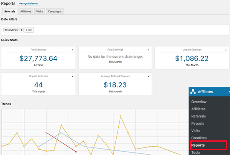This screenshot has width=230, height=155.
Task: Collapse the Unpaid Referrals card arrow
Action: click(x=72, y=76)
